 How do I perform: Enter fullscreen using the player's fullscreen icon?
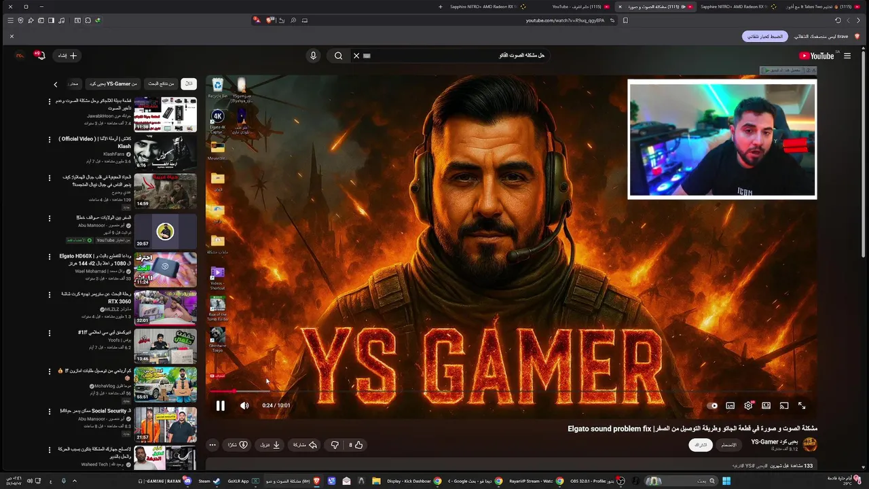point(802,405)
